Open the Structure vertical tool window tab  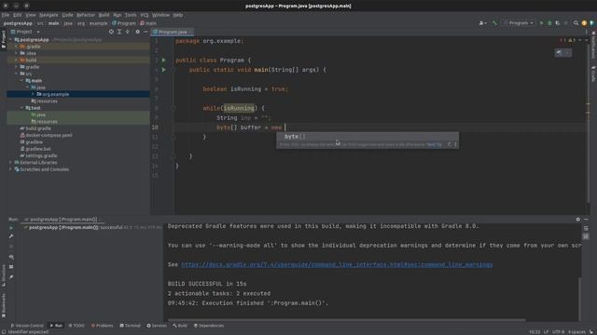click(4, 275)
